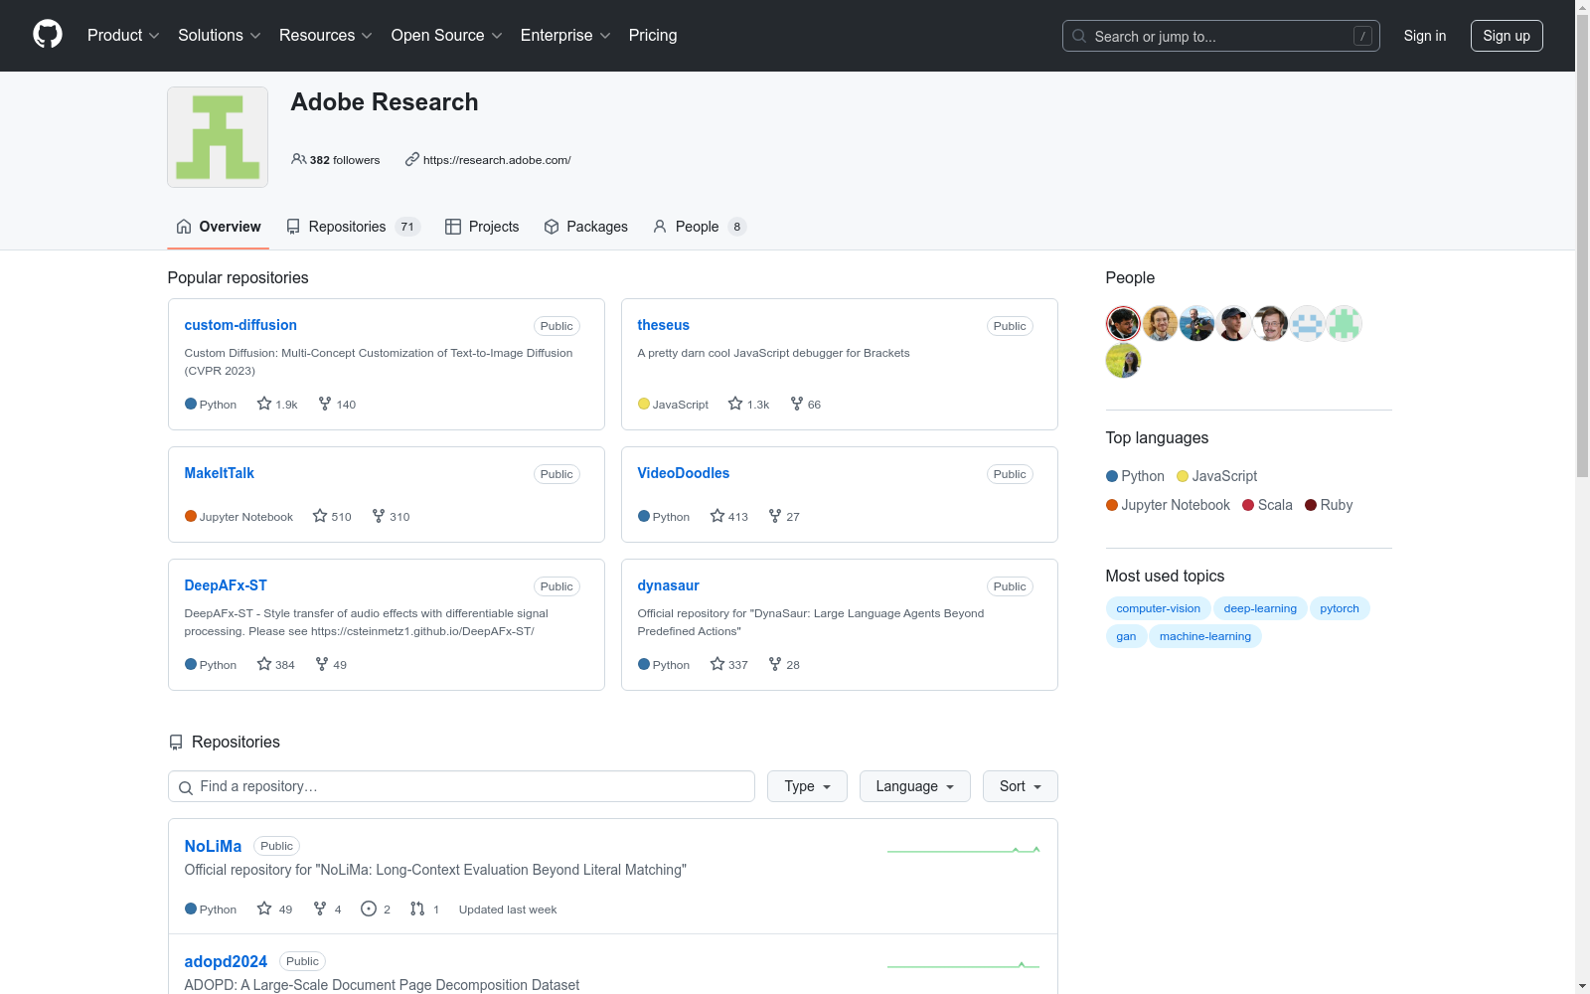Viewport: 1590px width, 994px height.
Task: Expand the Enterprise menu
Action: click(x=565, y=36)
